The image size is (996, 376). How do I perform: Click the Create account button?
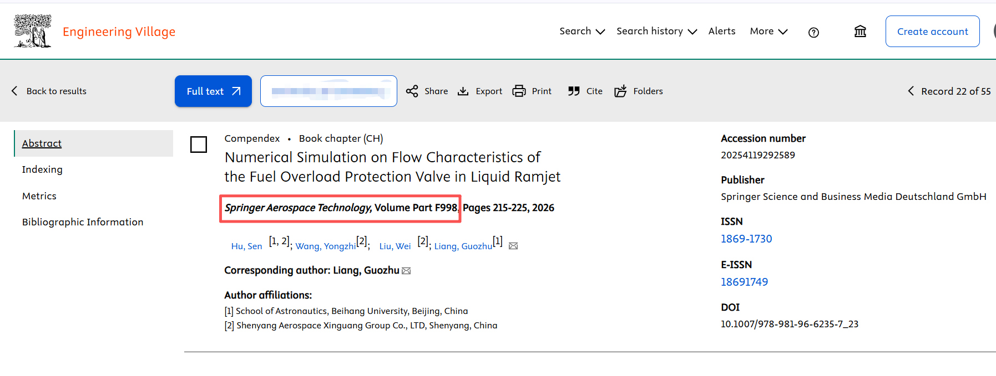click(932, 32)
